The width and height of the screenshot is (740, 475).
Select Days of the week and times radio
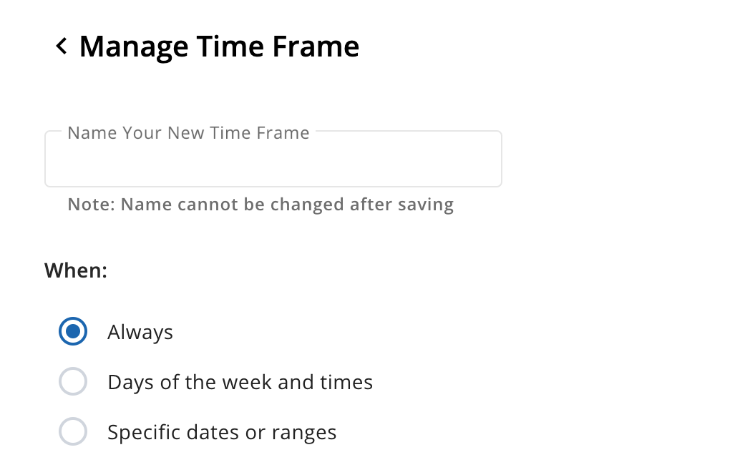click(x=73, y=381)
